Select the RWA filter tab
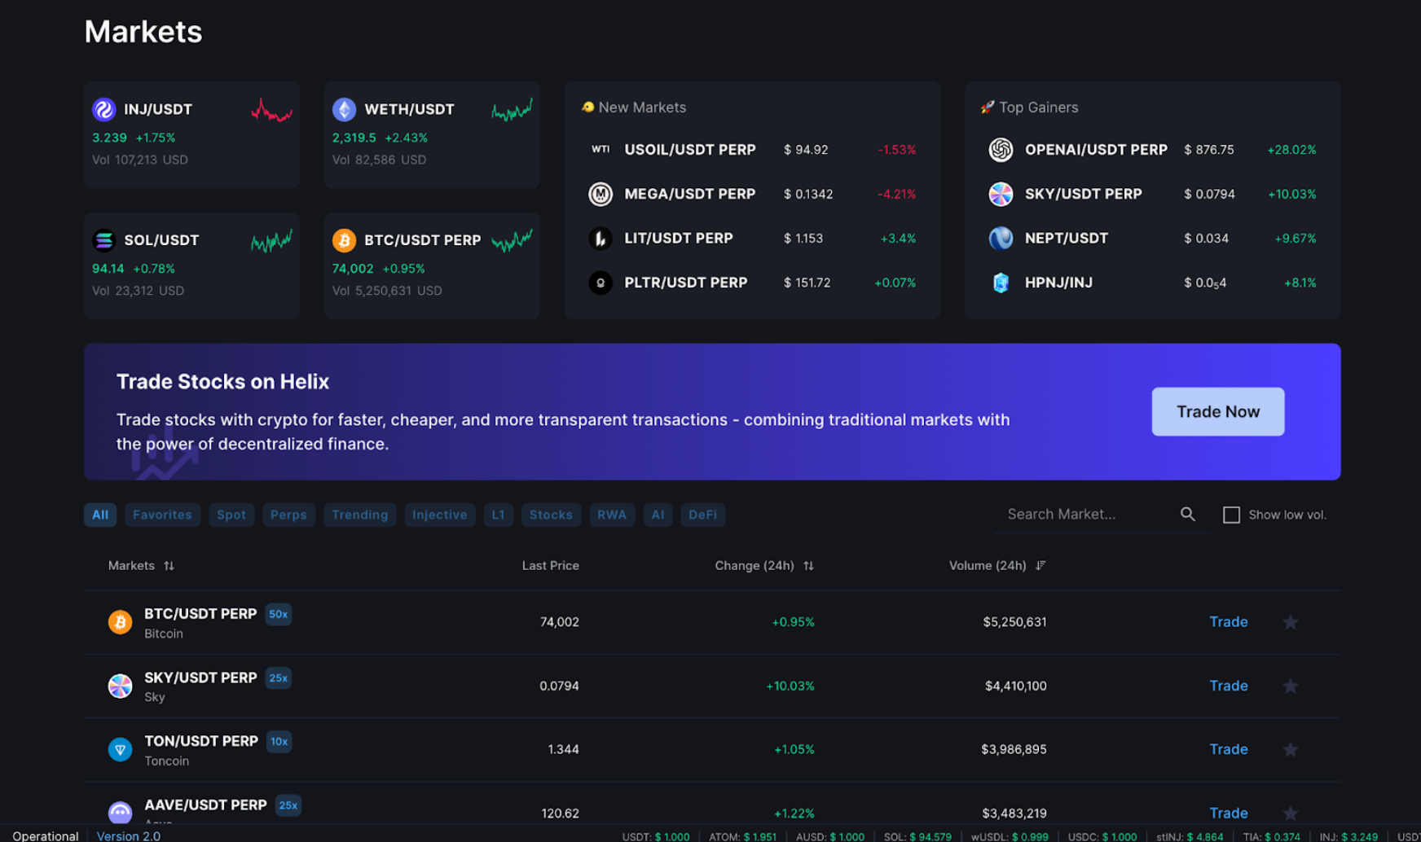The height and width of the screenshot is (842, 1421). [x=612, y=515]
